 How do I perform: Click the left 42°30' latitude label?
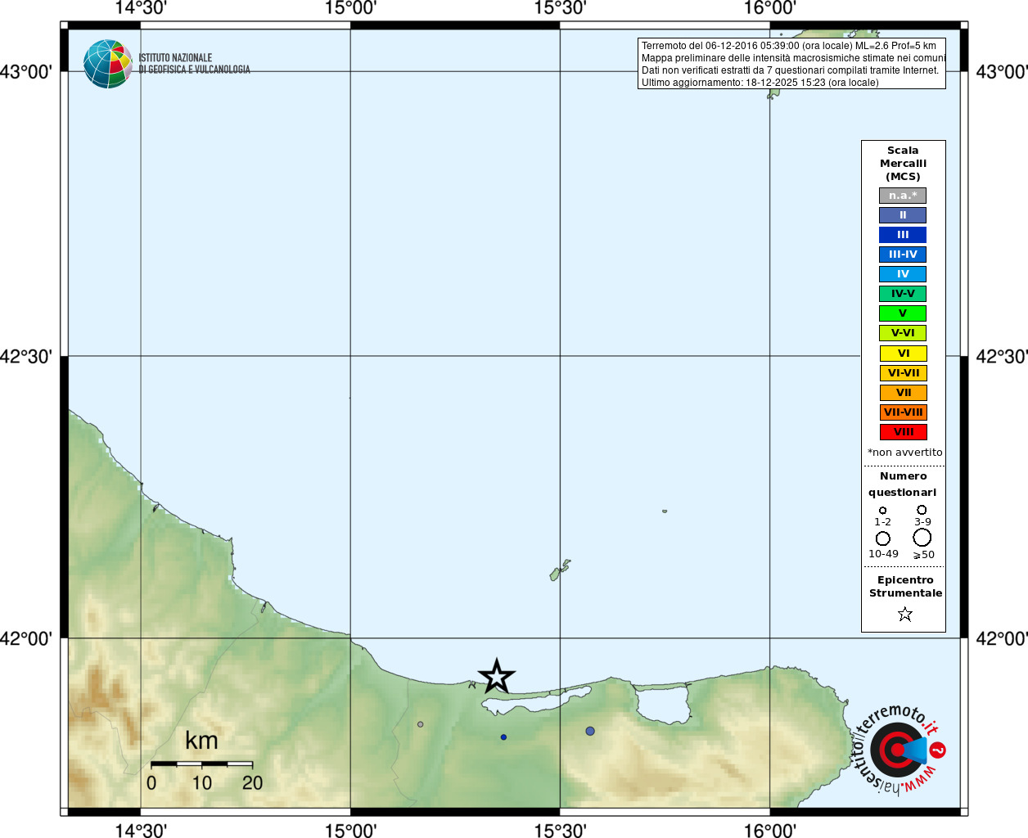point(25,357)
